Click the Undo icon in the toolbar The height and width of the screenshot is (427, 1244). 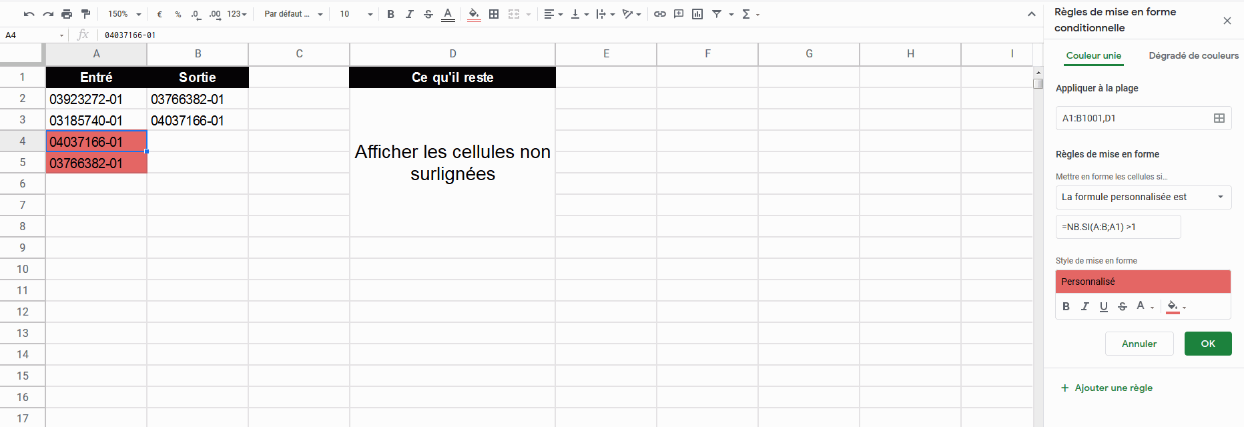(x=29, y=14)
